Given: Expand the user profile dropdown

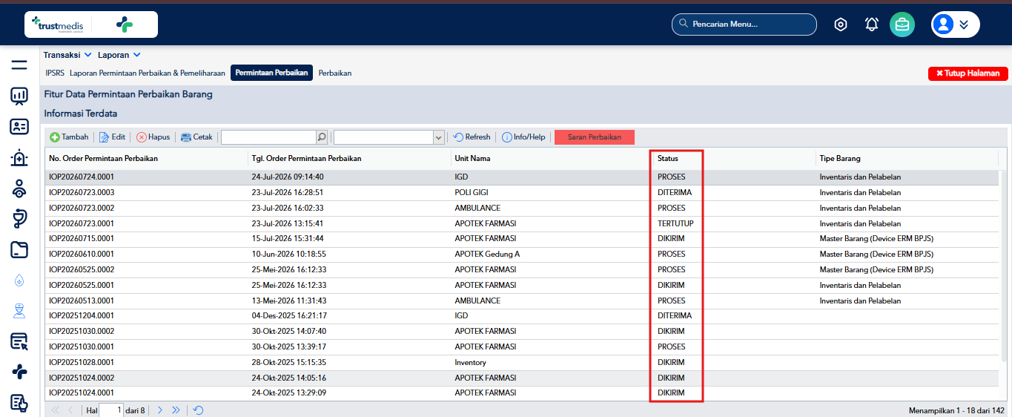Looking at the screenshot, I should pos(956,24).
